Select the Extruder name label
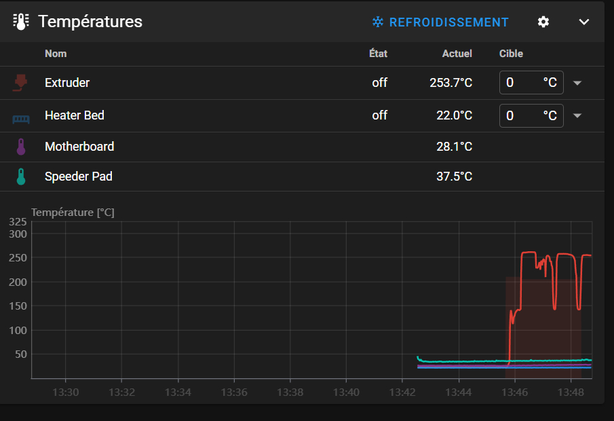 click(x=67, y=83)
